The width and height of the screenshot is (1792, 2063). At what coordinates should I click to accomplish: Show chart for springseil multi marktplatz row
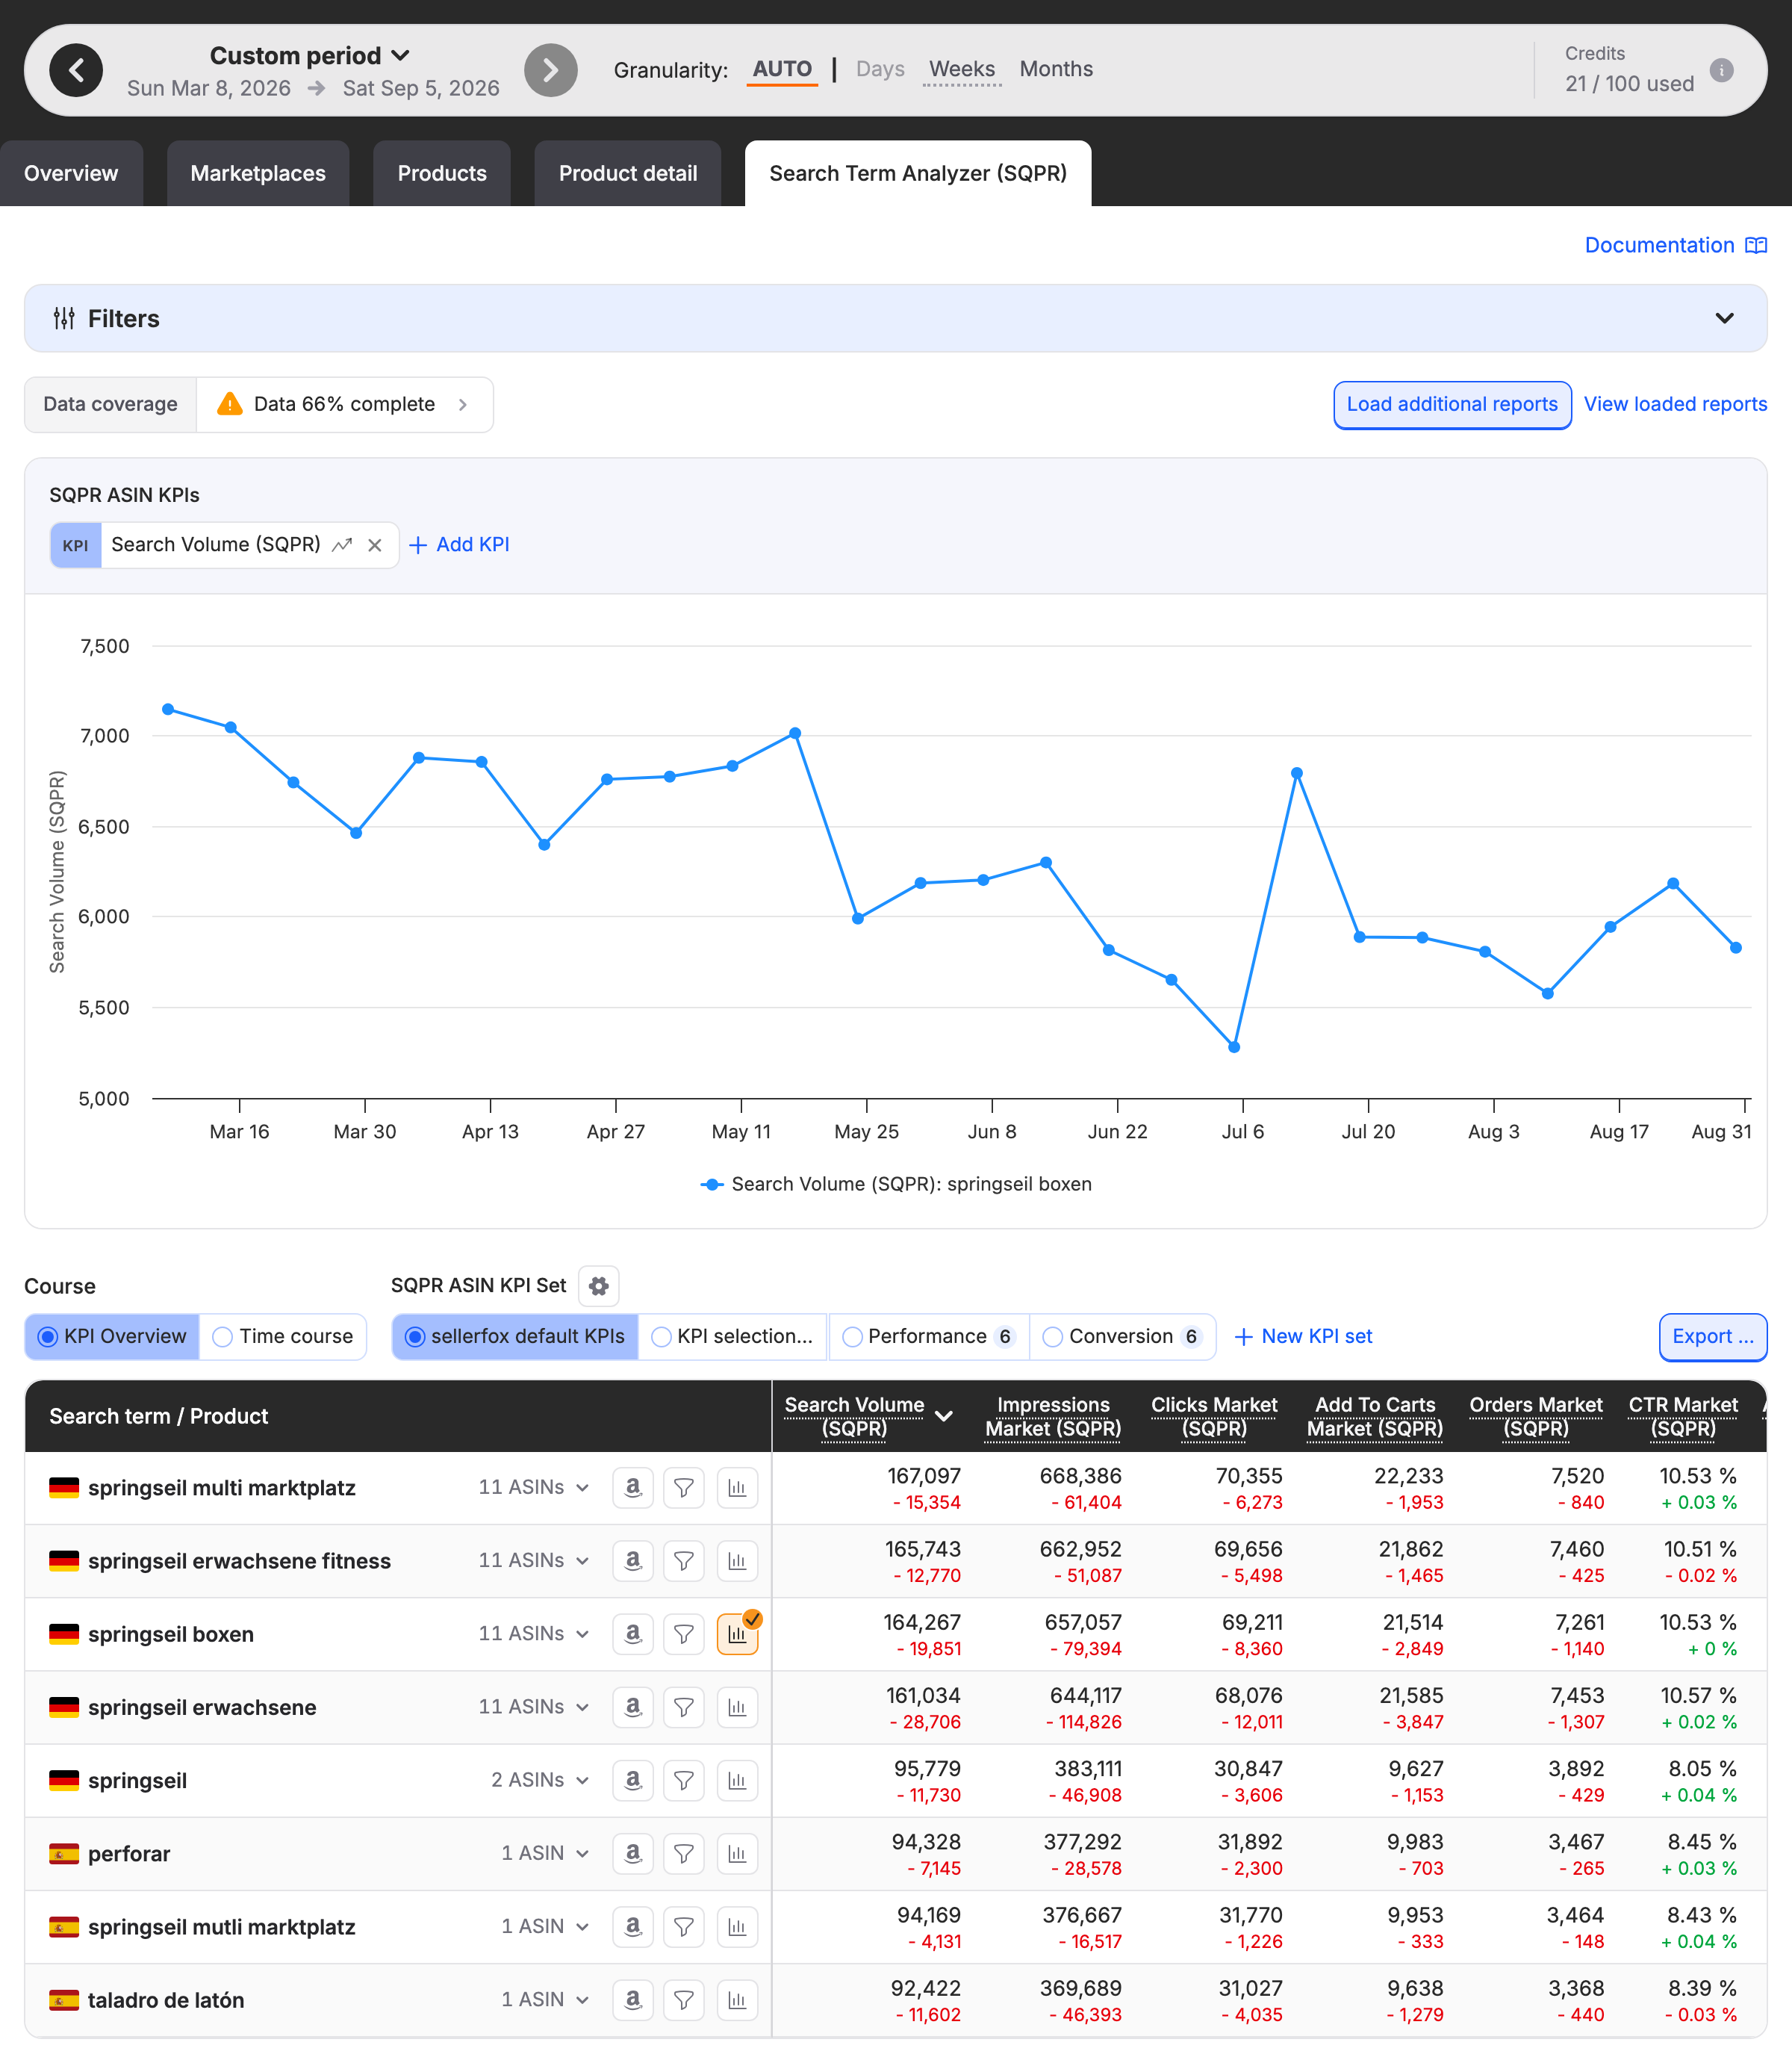[x=738, y=1488]
